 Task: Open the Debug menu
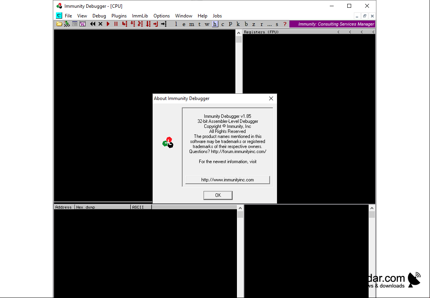pos(99,16)
